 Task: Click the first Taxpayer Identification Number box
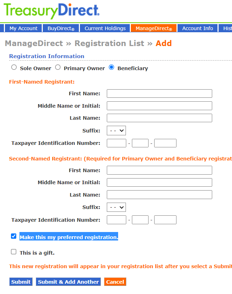coord(116,143)
